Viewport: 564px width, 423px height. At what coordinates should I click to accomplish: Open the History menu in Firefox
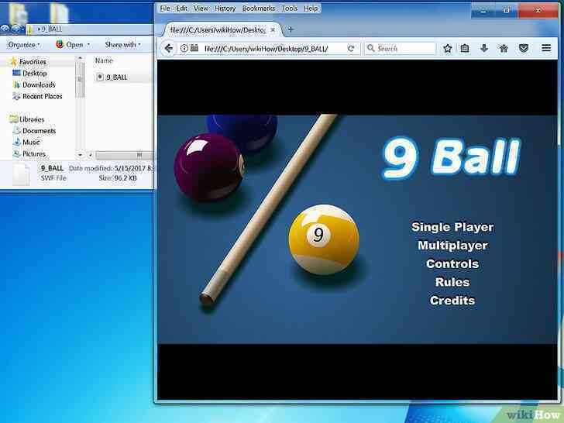(225, 9)
